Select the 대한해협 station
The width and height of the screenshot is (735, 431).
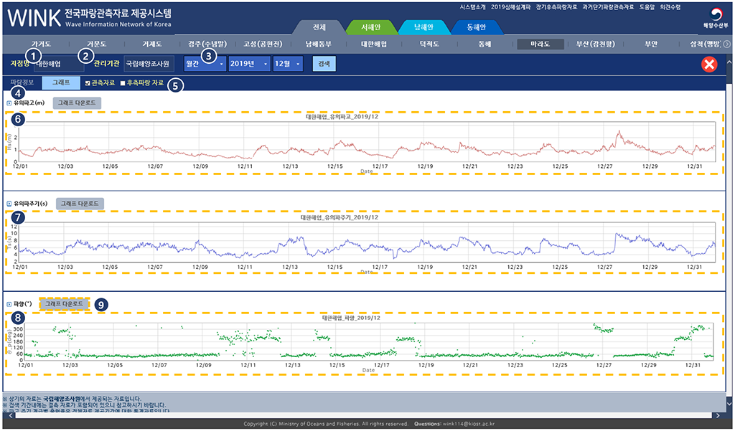tap(373, 44)
